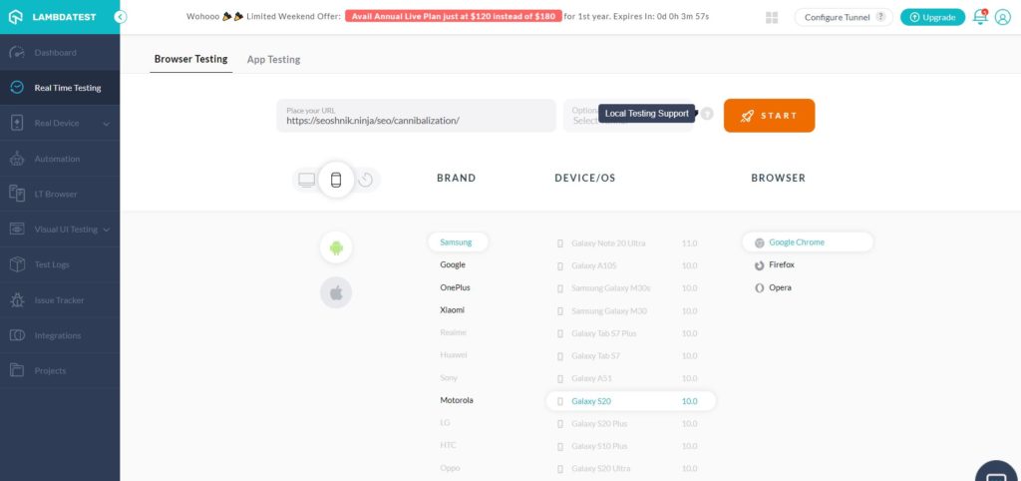1021x481 pixels.
Task: Pick Galaxy S20 device row
Action: coord(630,401)
